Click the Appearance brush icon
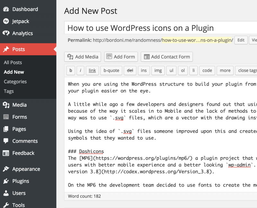This screenshot has height=208, width=257. 6,169
